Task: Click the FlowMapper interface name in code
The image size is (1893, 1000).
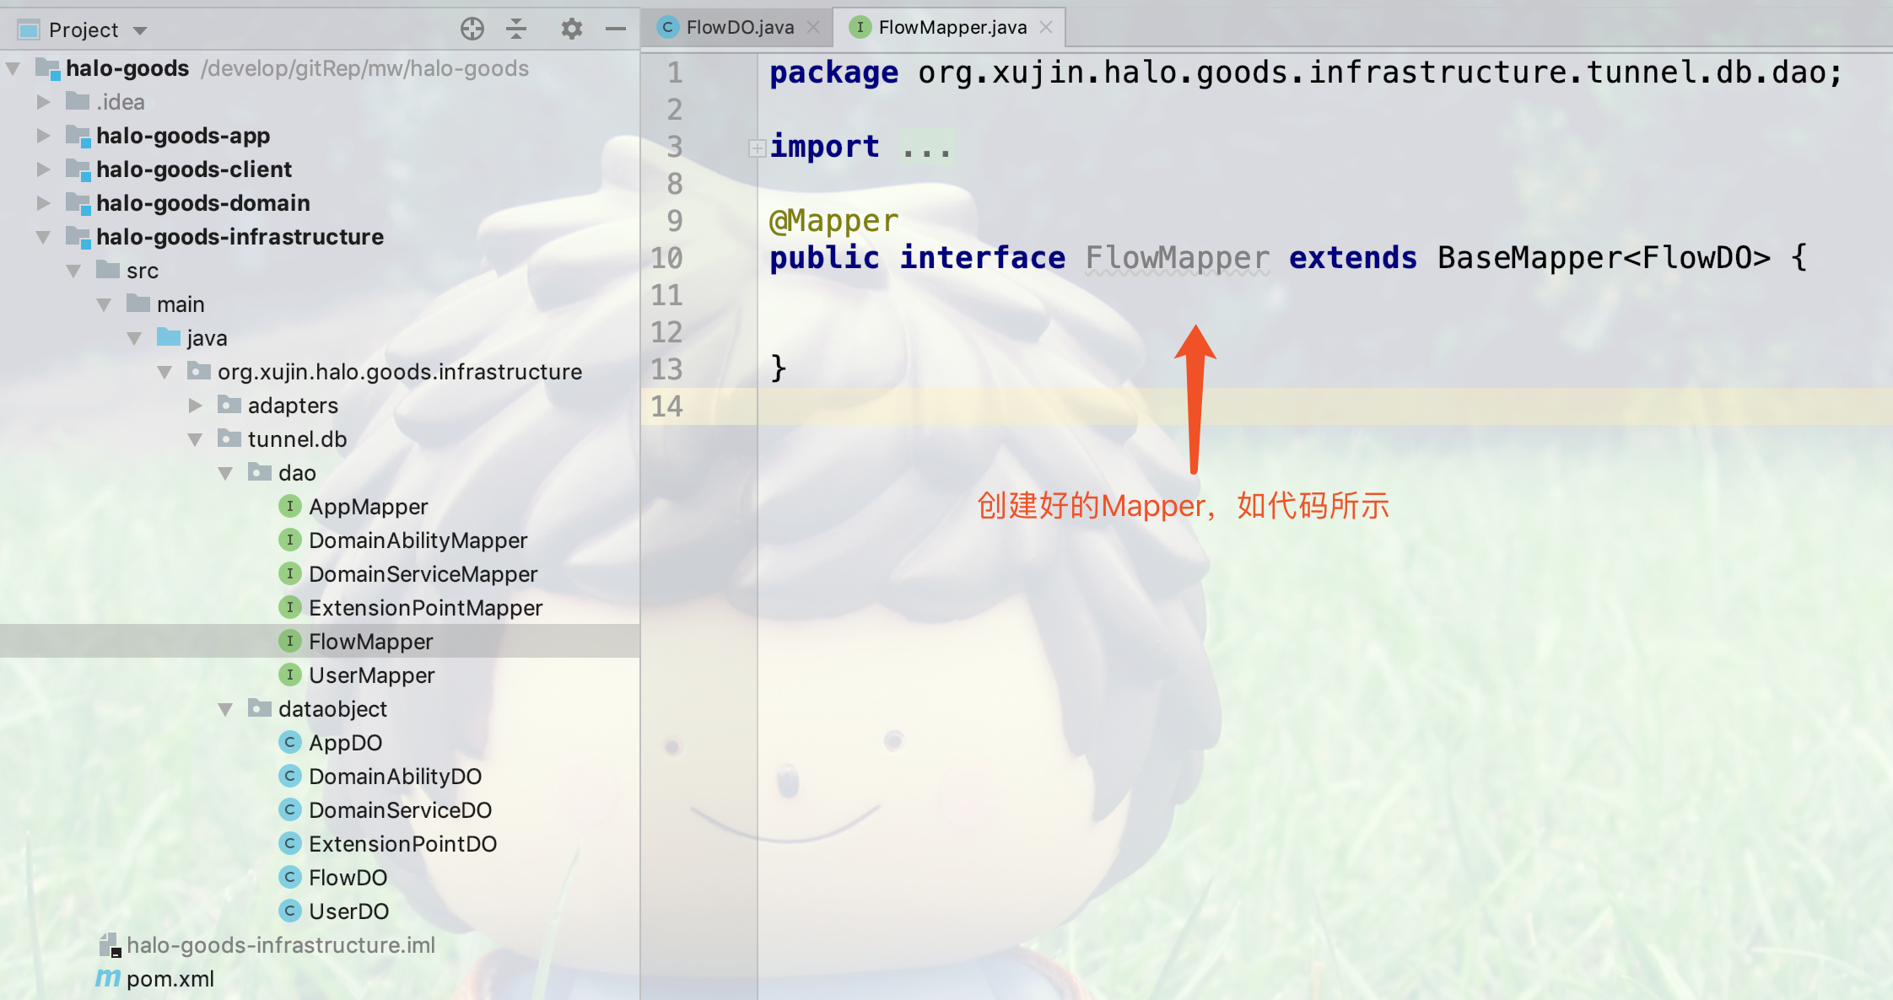Action: click(1177, 258)
